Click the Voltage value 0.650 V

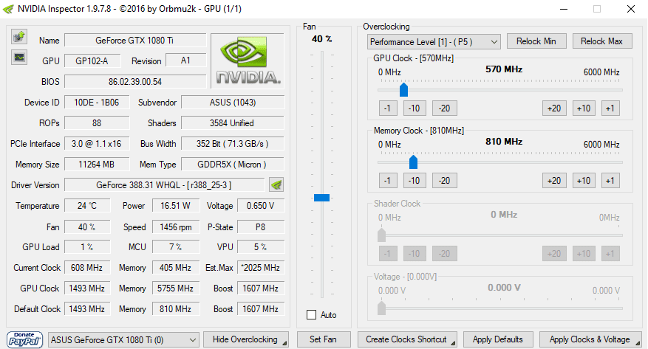[x=261, y=205]
